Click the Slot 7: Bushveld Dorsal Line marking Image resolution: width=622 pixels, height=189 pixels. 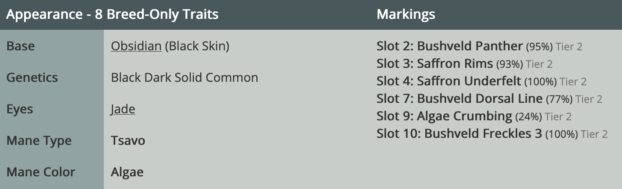[x=459, y=98]
